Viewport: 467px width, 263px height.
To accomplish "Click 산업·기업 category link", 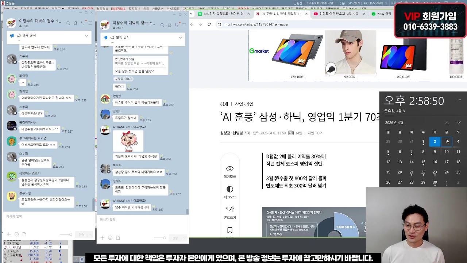I will pyautogui.click(x=244, y=104).
